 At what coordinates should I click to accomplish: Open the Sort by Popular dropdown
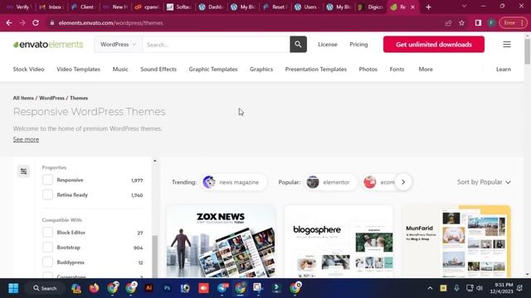(484, 182)
